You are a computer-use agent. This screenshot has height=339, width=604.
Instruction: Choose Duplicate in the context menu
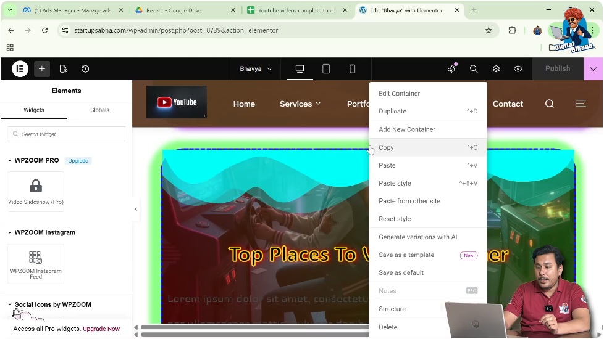click(x=428, y=111)
